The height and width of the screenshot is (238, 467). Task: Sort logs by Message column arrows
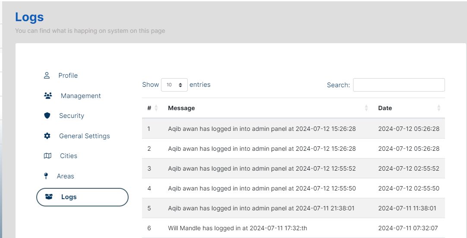(366, 108)
